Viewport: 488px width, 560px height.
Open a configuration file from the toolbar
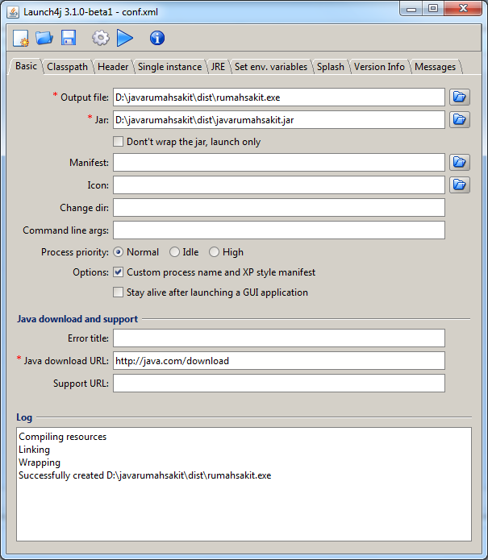[44, 38]
